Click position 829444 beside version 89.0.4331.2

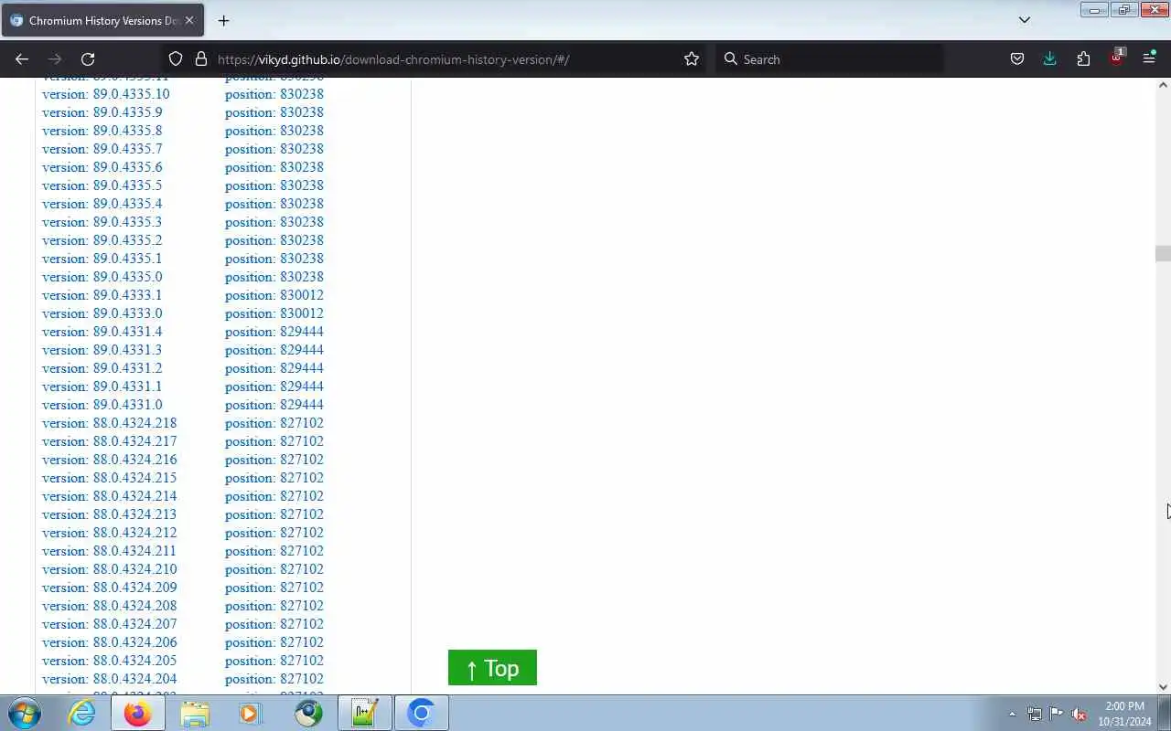274,368
